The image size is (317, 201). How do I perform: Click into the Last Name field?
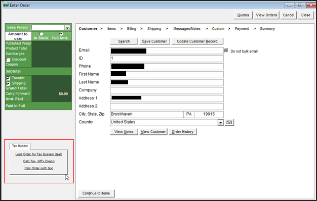(167, 82)
